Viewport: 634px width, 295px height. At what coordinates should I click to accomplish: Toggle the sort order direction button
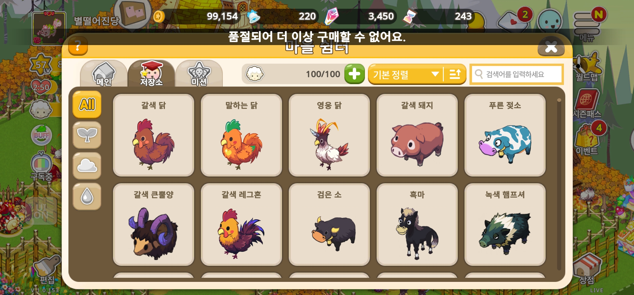click(x=455, y=74)
